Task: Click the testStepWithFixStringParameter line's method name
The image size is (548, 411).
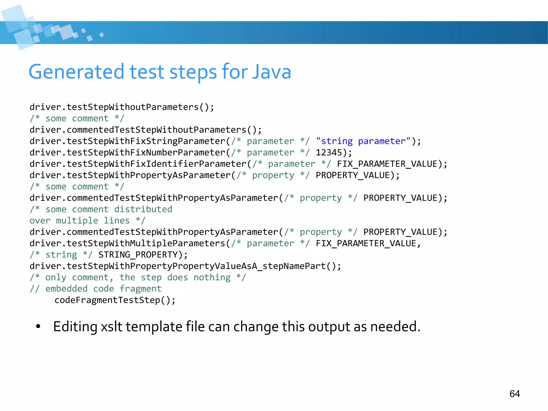Action: point(146,141)
